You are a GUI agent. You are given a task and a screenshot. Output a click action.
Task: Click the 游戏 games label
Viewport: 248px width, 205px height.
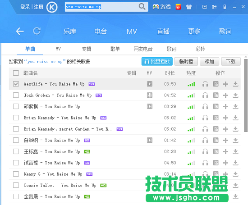165,7
